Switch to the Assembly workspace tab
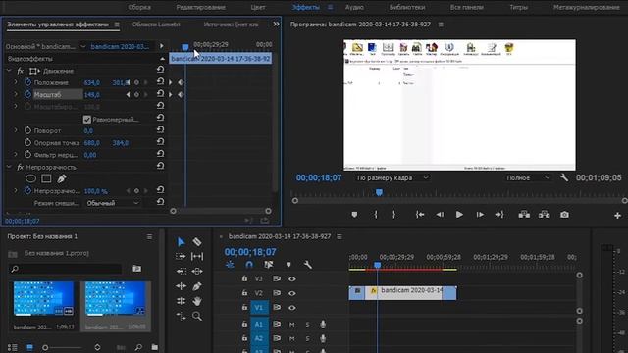 tap(139, 7)
